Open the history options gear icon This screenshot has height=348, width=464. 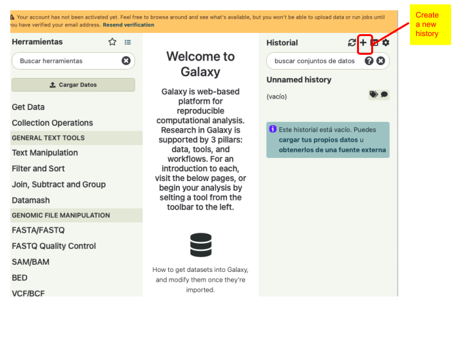click(385, 43)
